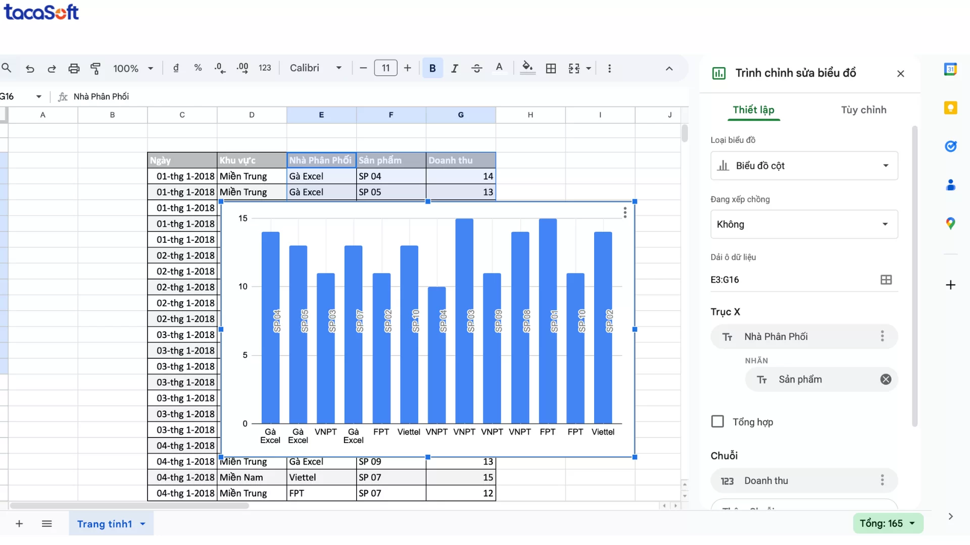Viewport: 970px width, 545px height.
Task: Open the data range grid selector
Action: point(886,280)
